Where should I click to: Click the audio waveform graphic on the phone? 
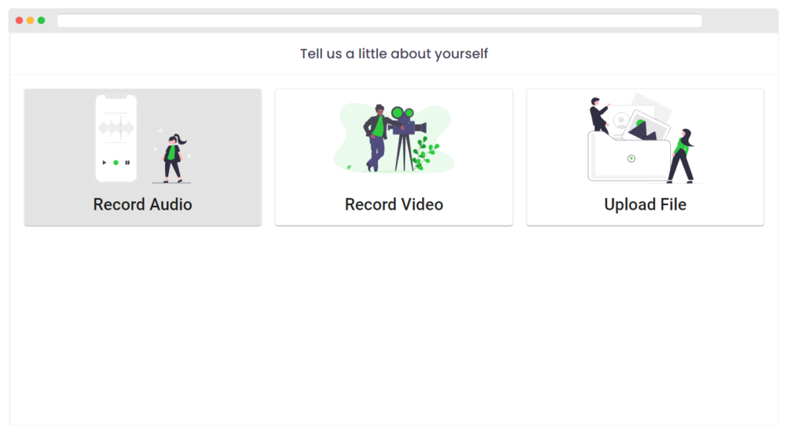click(x=116, y=128)
